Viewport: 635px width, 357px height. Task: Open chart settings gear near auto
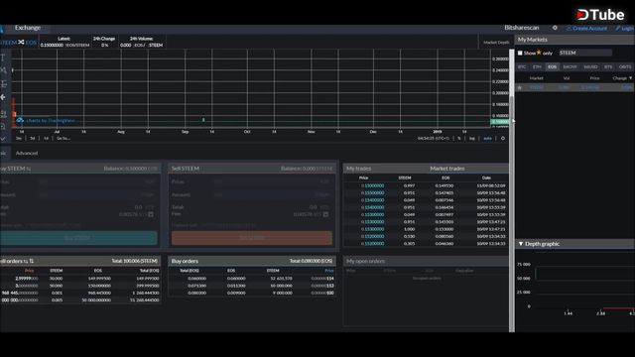coord(503,139)
